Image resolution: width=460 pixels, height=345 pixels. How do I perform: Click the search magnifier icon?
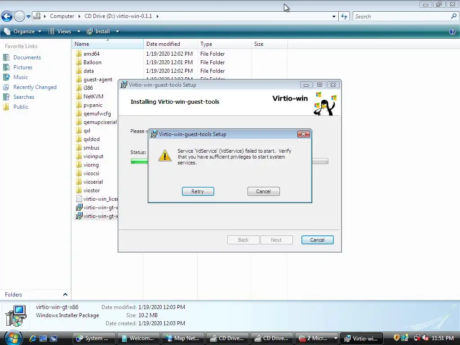click(x=454, y=17)
